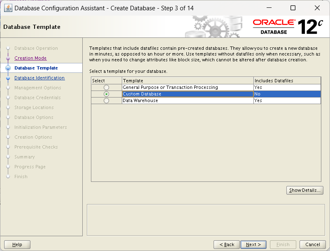Click the Database Credentials step label
Screen dimensions: 330x251
pos(37,98)
